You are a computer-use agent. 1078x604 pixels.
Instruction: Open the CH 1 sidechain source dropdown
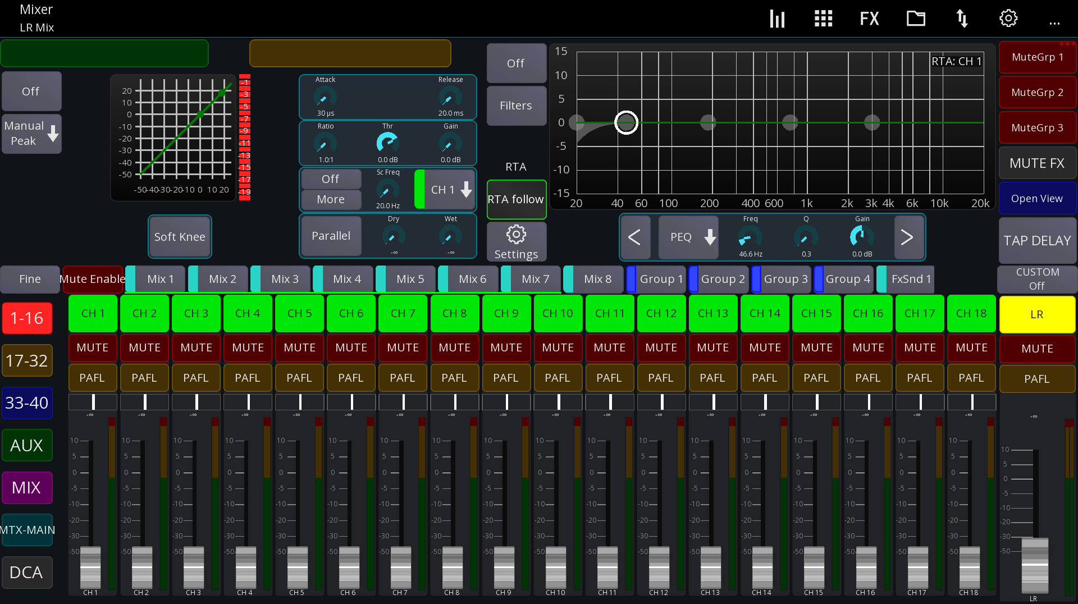coord(445,190)
